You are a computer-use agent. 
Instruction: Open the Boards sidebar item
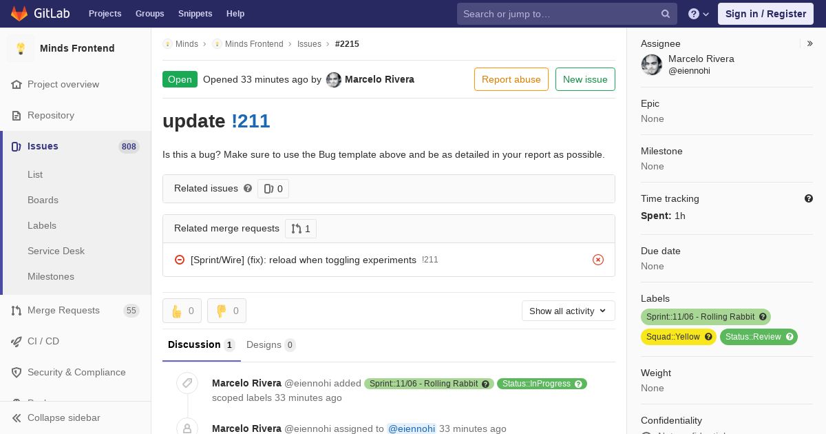pos(43,200)
